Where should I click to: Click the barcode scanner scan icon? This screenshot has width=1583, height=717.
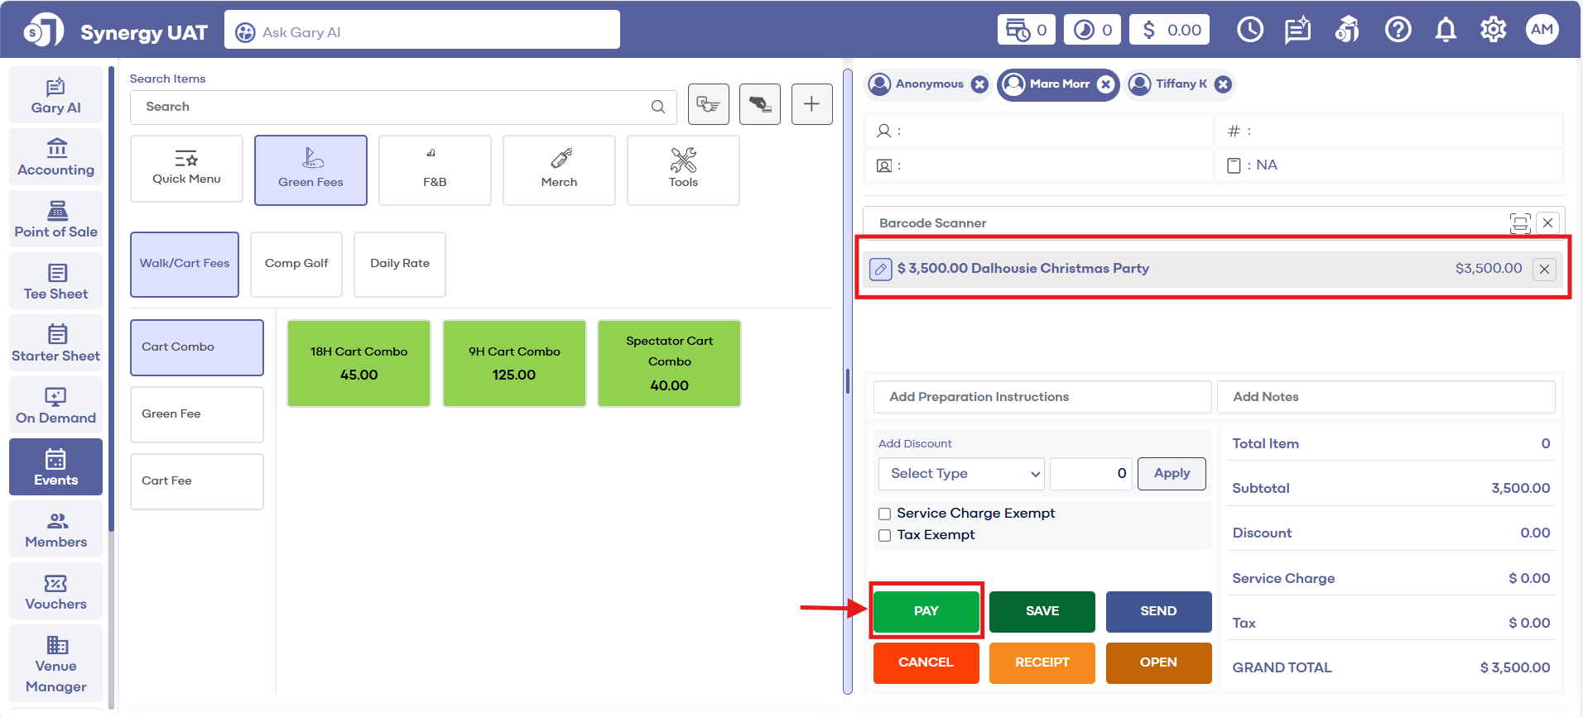click(1519, 223)
